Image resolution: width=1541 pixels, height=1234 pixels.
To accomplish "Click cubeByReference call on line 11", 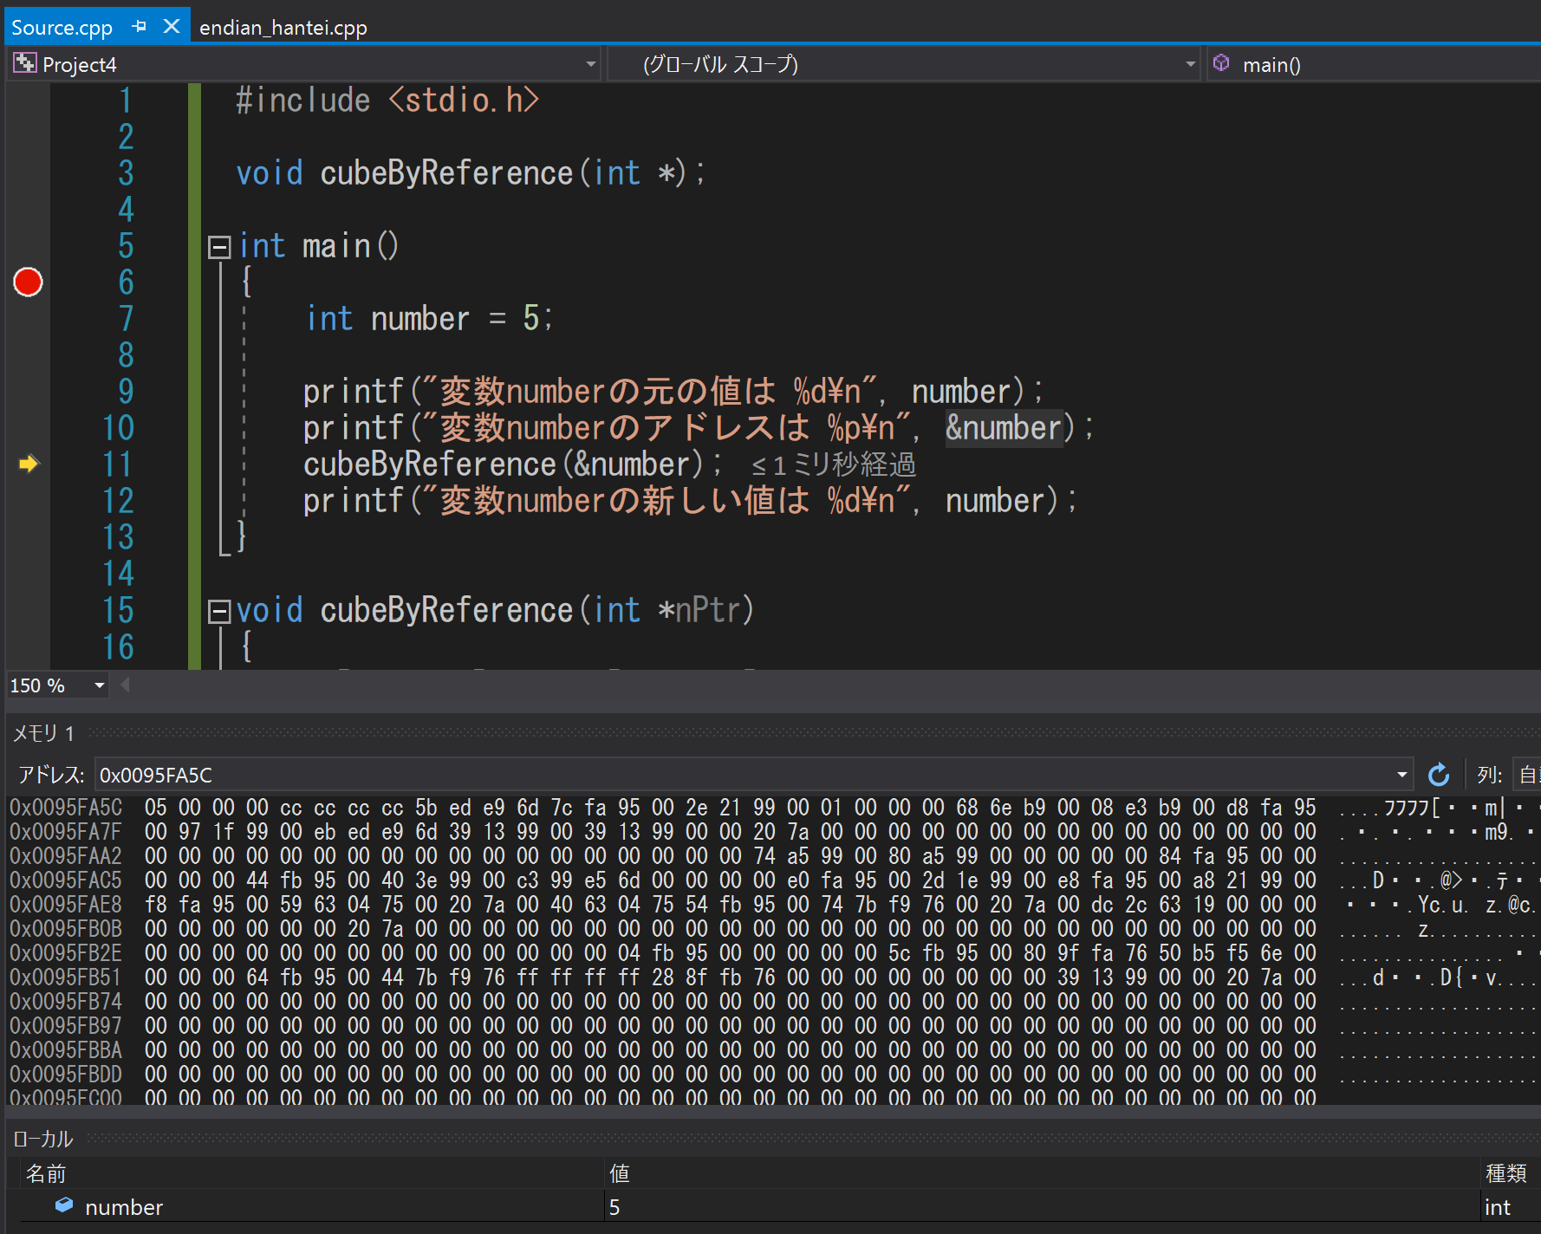I will click(512, 464).
